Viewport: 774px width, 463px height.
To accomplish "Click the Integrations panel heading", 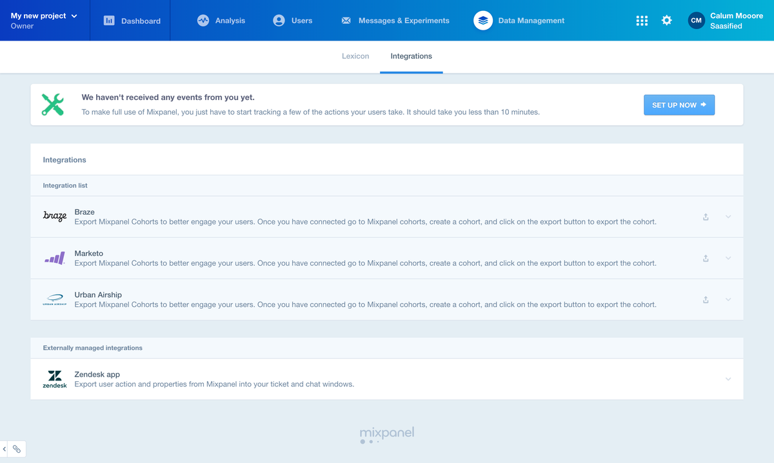I will click(x=64, y=160).
